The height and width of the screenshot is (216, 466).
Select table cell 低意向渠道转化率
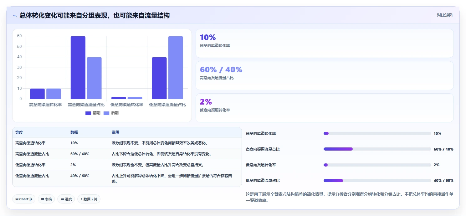pos(30,165)
